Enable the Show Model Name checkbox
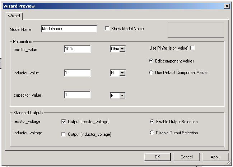The width and height of the screenshot is (233, 167). [107, 29]
